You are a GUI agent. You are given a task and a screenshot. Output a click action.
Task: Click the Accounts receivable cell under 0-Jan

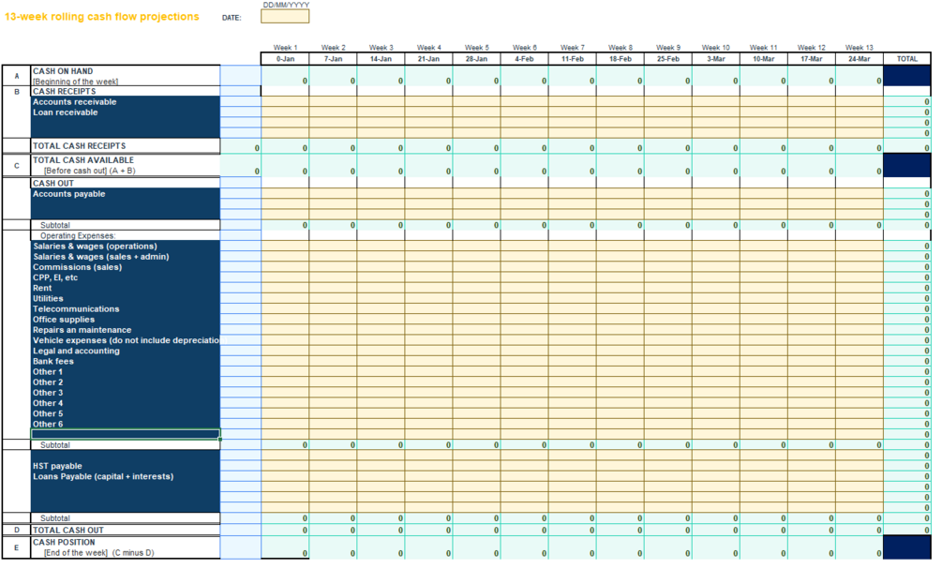click(x=285, y=101)
